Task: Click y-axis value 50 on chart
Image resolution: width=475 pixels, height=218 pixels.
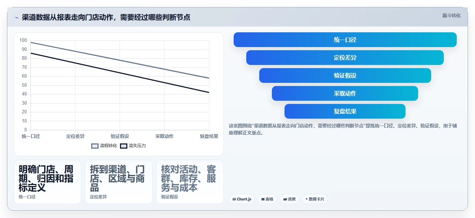Action: point(24,85)
